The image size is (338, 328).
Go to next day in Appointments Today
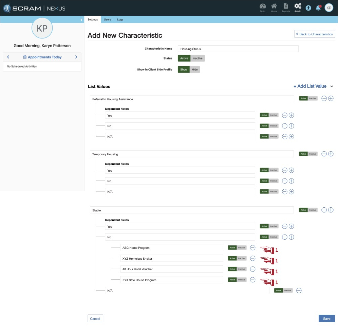pyautogui.click(x=76, y=57)
